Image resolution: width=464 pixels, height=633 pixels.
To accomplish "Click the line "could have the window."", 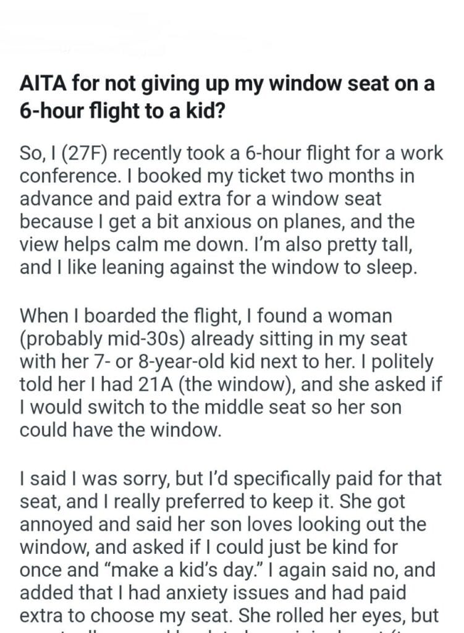I will click(120, 429).
